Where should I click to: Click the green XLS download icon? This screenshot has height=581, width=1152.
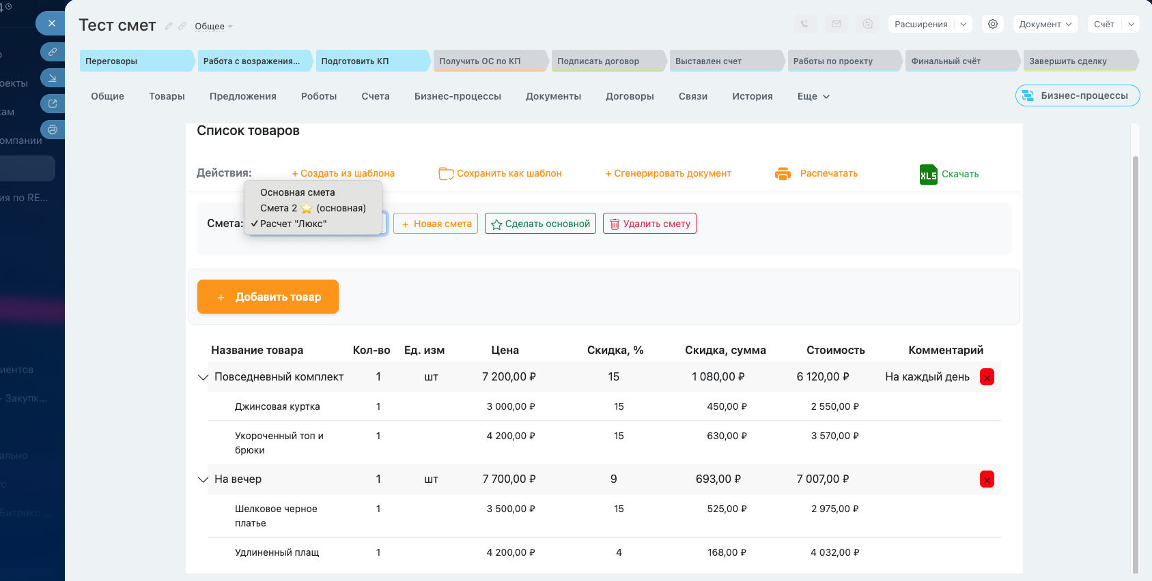928,175
